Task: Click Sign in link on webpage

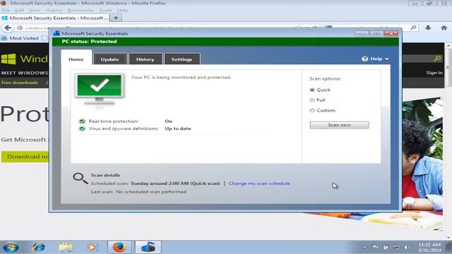Action: pyautogui.click(x=434, y=73)
